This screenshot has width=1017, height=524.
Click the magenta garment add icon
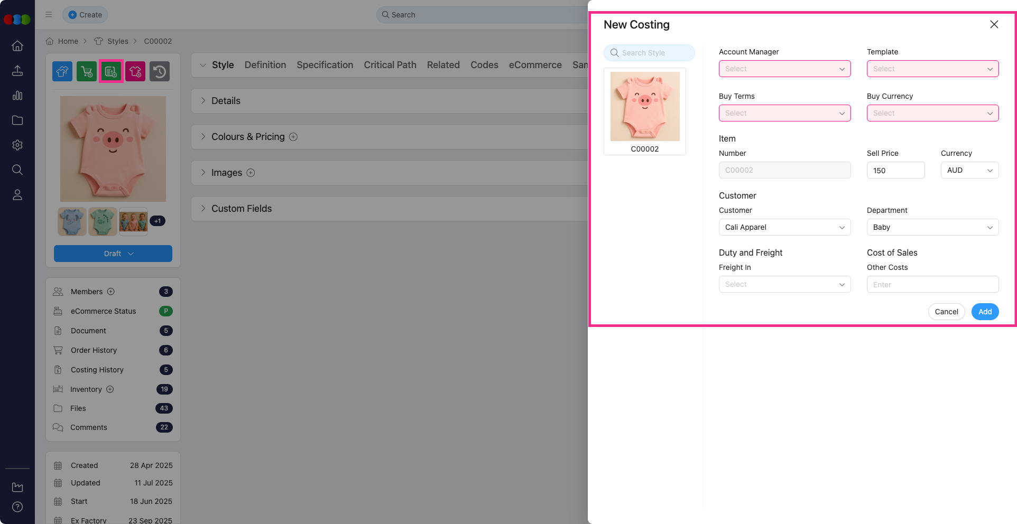click(135, 71)
